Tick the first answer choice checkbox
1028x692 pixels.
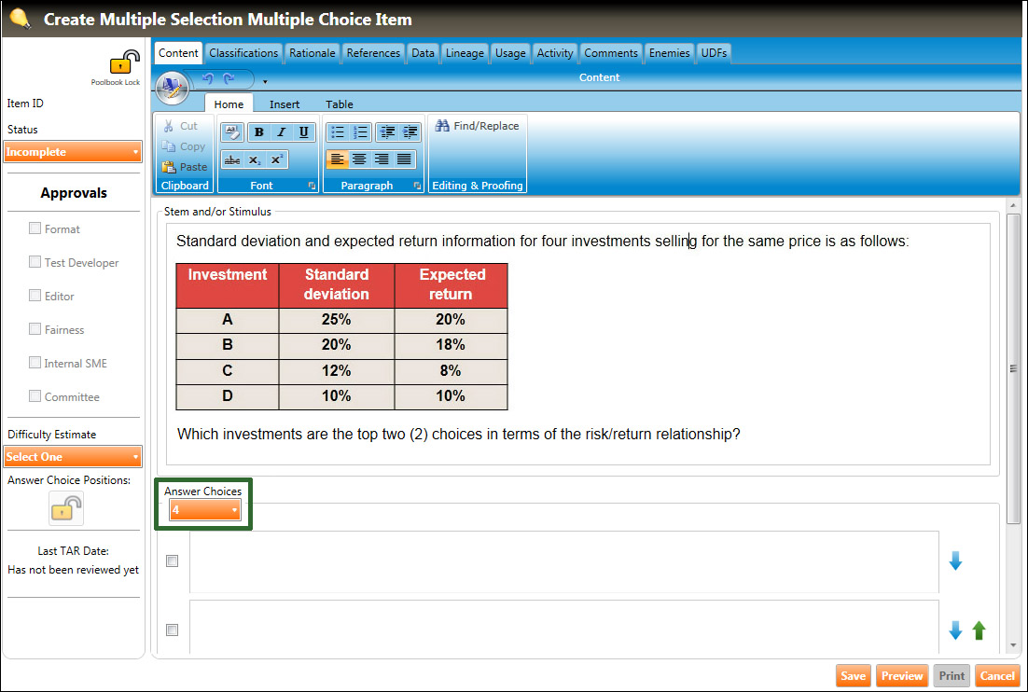point(172,561)
